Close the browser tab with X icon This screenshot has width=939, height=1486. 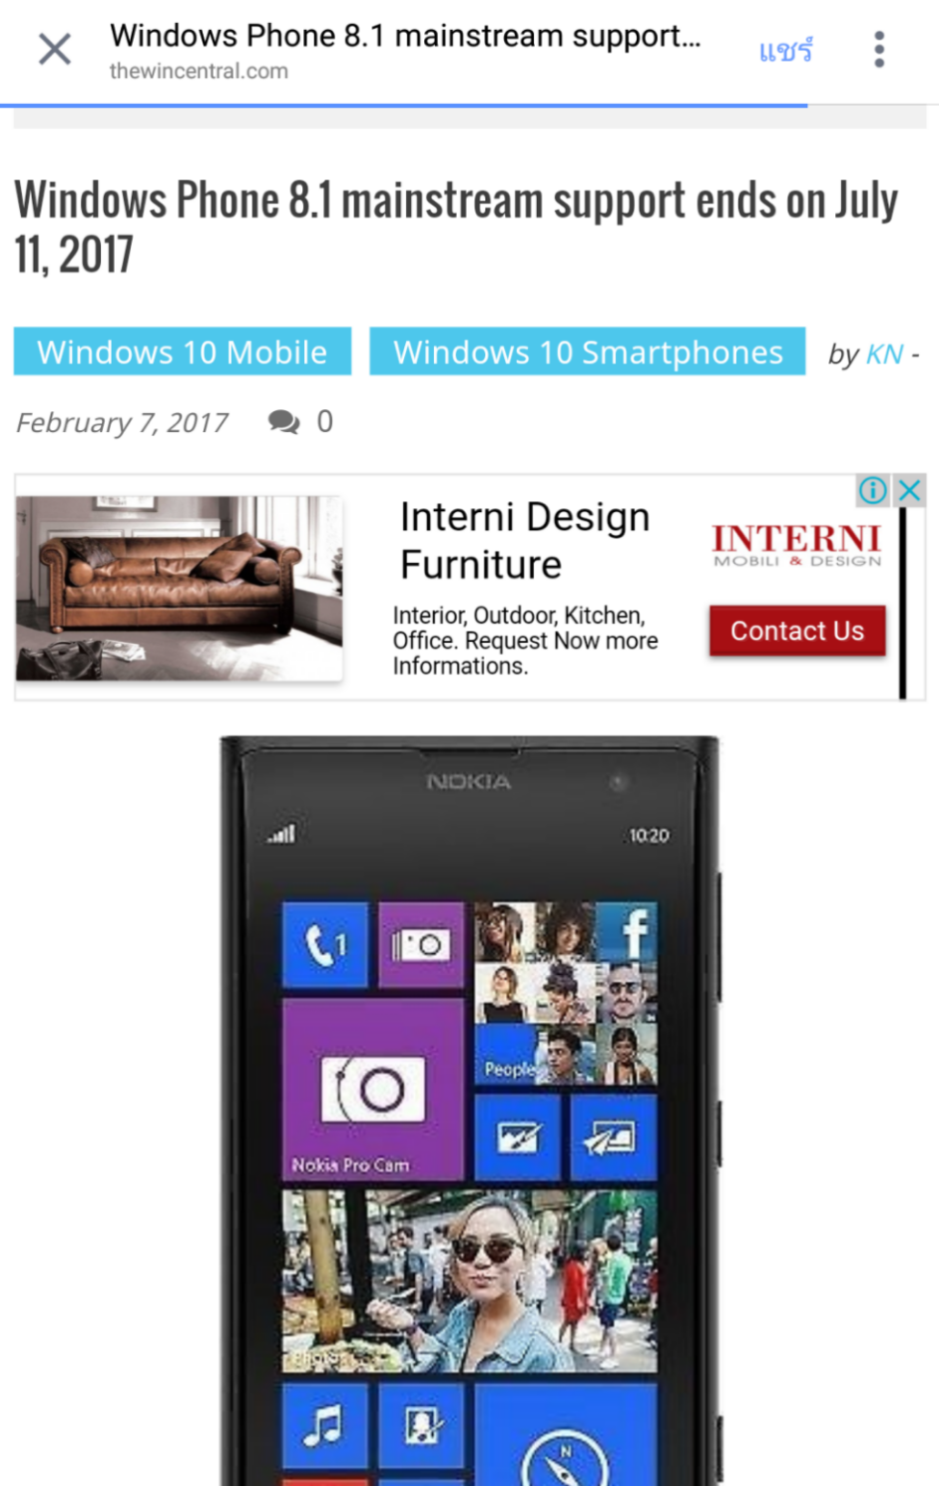pyautogui.click(x=55, y=49)
